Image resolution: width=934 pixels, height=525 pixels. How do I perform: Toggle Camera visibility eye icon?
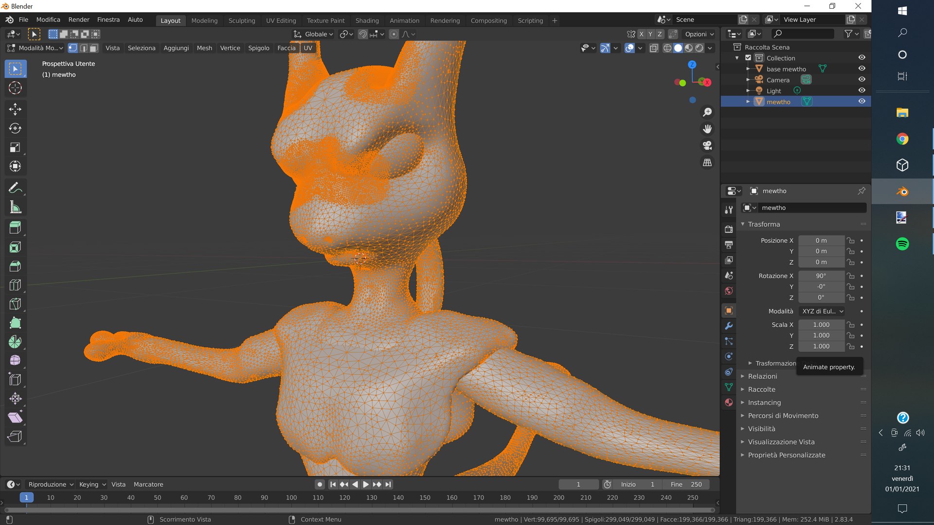[x=862, y=80]
